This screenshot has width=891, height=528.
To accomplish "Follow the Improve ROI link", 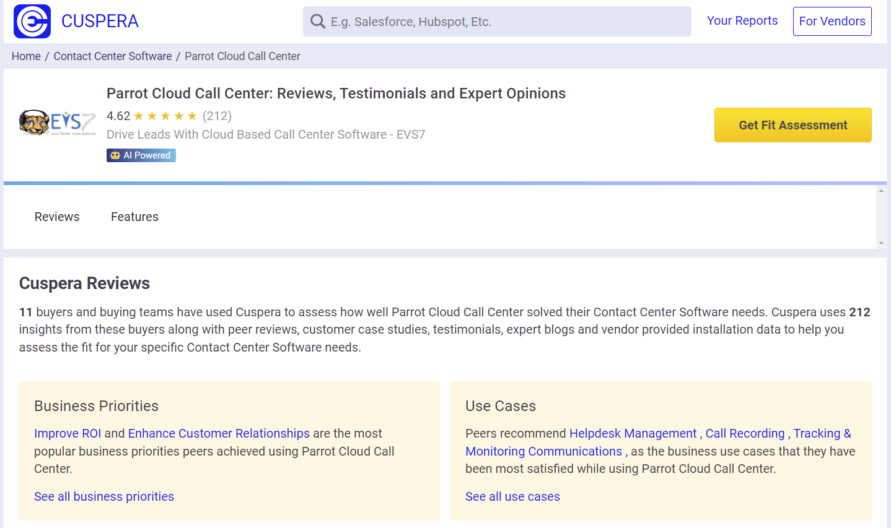I will (68, 433).
